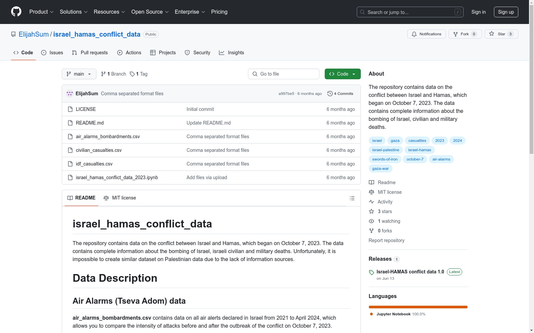The width and height of the screenshot is (534, 333).
Task: Click the fork icon in Fork button
Action: coord(456,34)
